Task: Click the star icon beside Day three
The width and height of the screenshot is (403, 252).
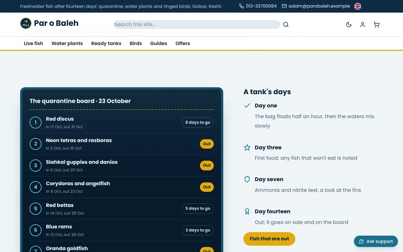Action: coord(247,147)
